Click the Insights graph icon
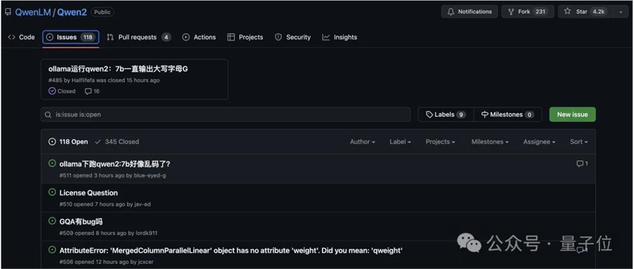The image size is (634, 269). [x=326, y=37]
